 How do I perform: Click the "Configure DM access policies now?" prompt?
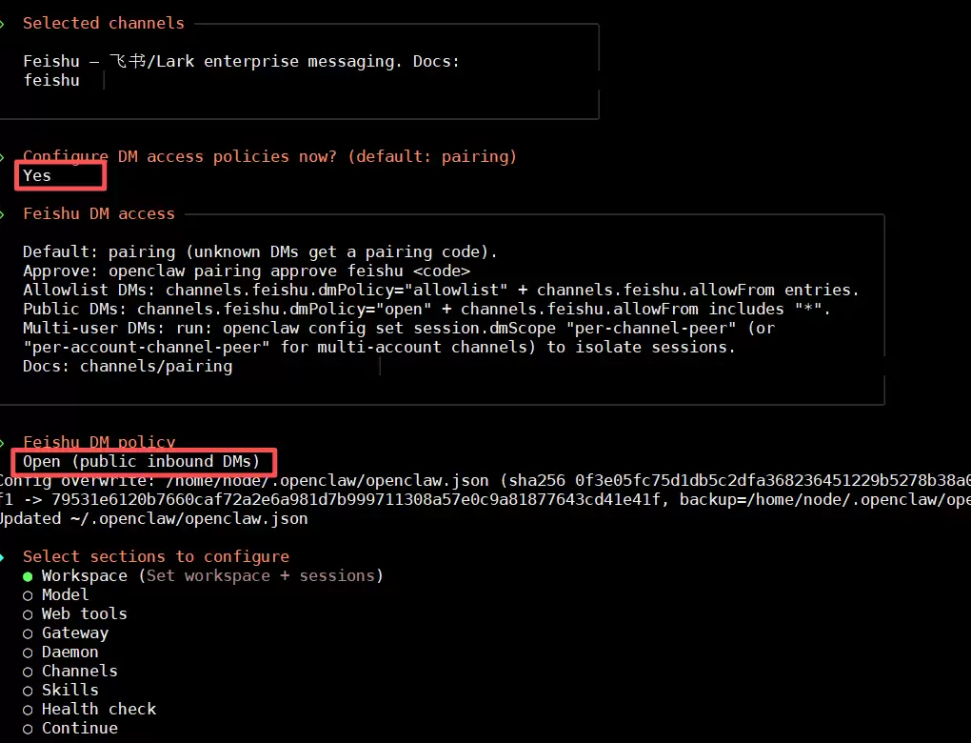coord(269,156)
